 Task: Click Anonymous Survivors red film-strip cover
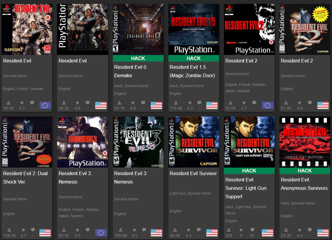[x=305, y=142]
